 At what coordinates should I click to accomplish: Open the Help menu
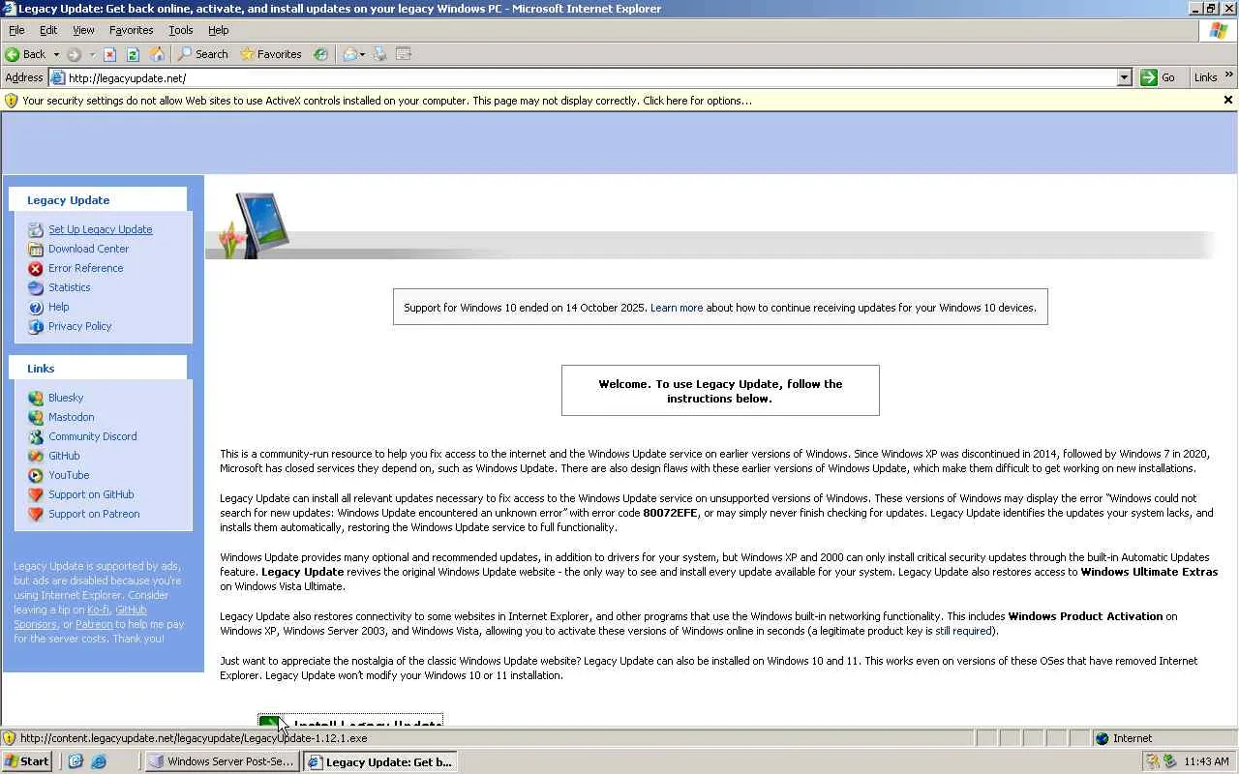219,30
